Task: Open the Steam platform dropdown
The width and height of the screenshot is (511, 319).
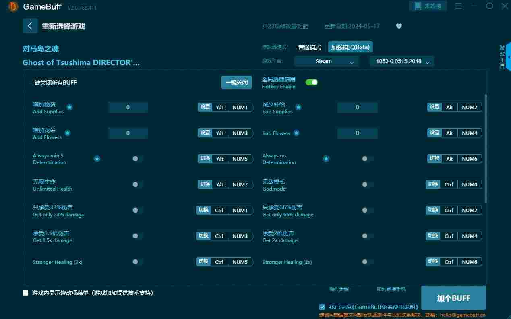Action: [326, 61]
